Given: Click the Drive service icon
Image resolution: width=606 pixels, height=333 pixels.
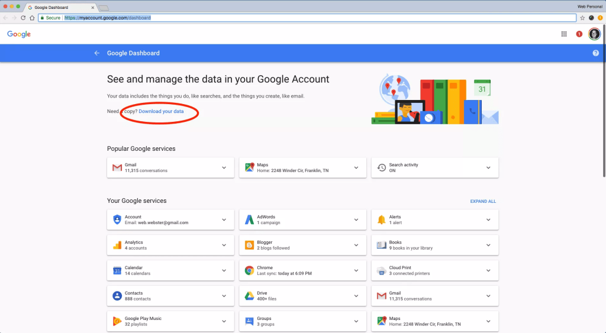Looking at the screenshot, I should click(x=250, y=296).
